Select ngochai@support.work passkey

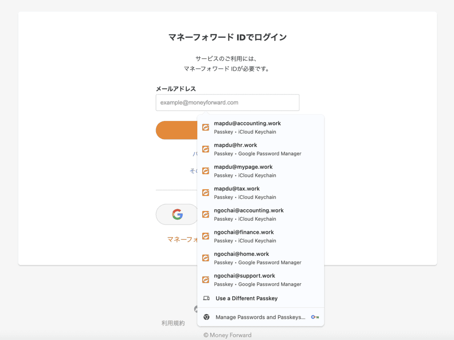[261, 279]
